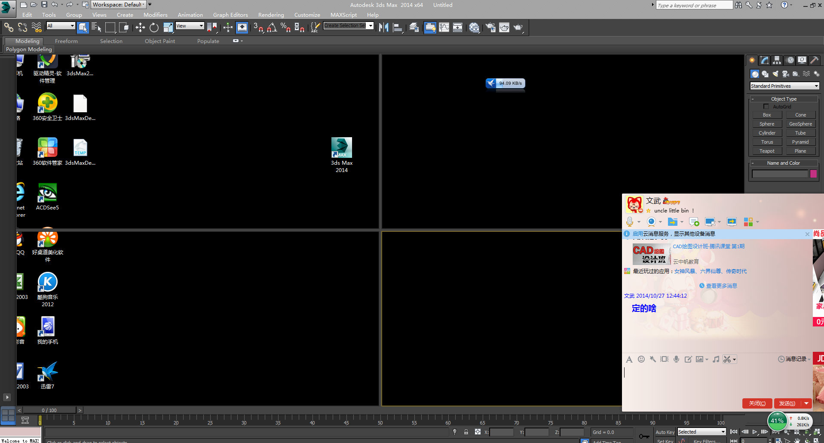
Task: Toggle Percent Snap button
Action: click(285, 28)
